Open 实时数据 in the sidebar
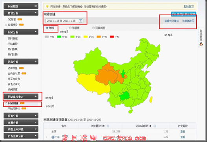Screen dimensions: 207x142 coord(13,38)
